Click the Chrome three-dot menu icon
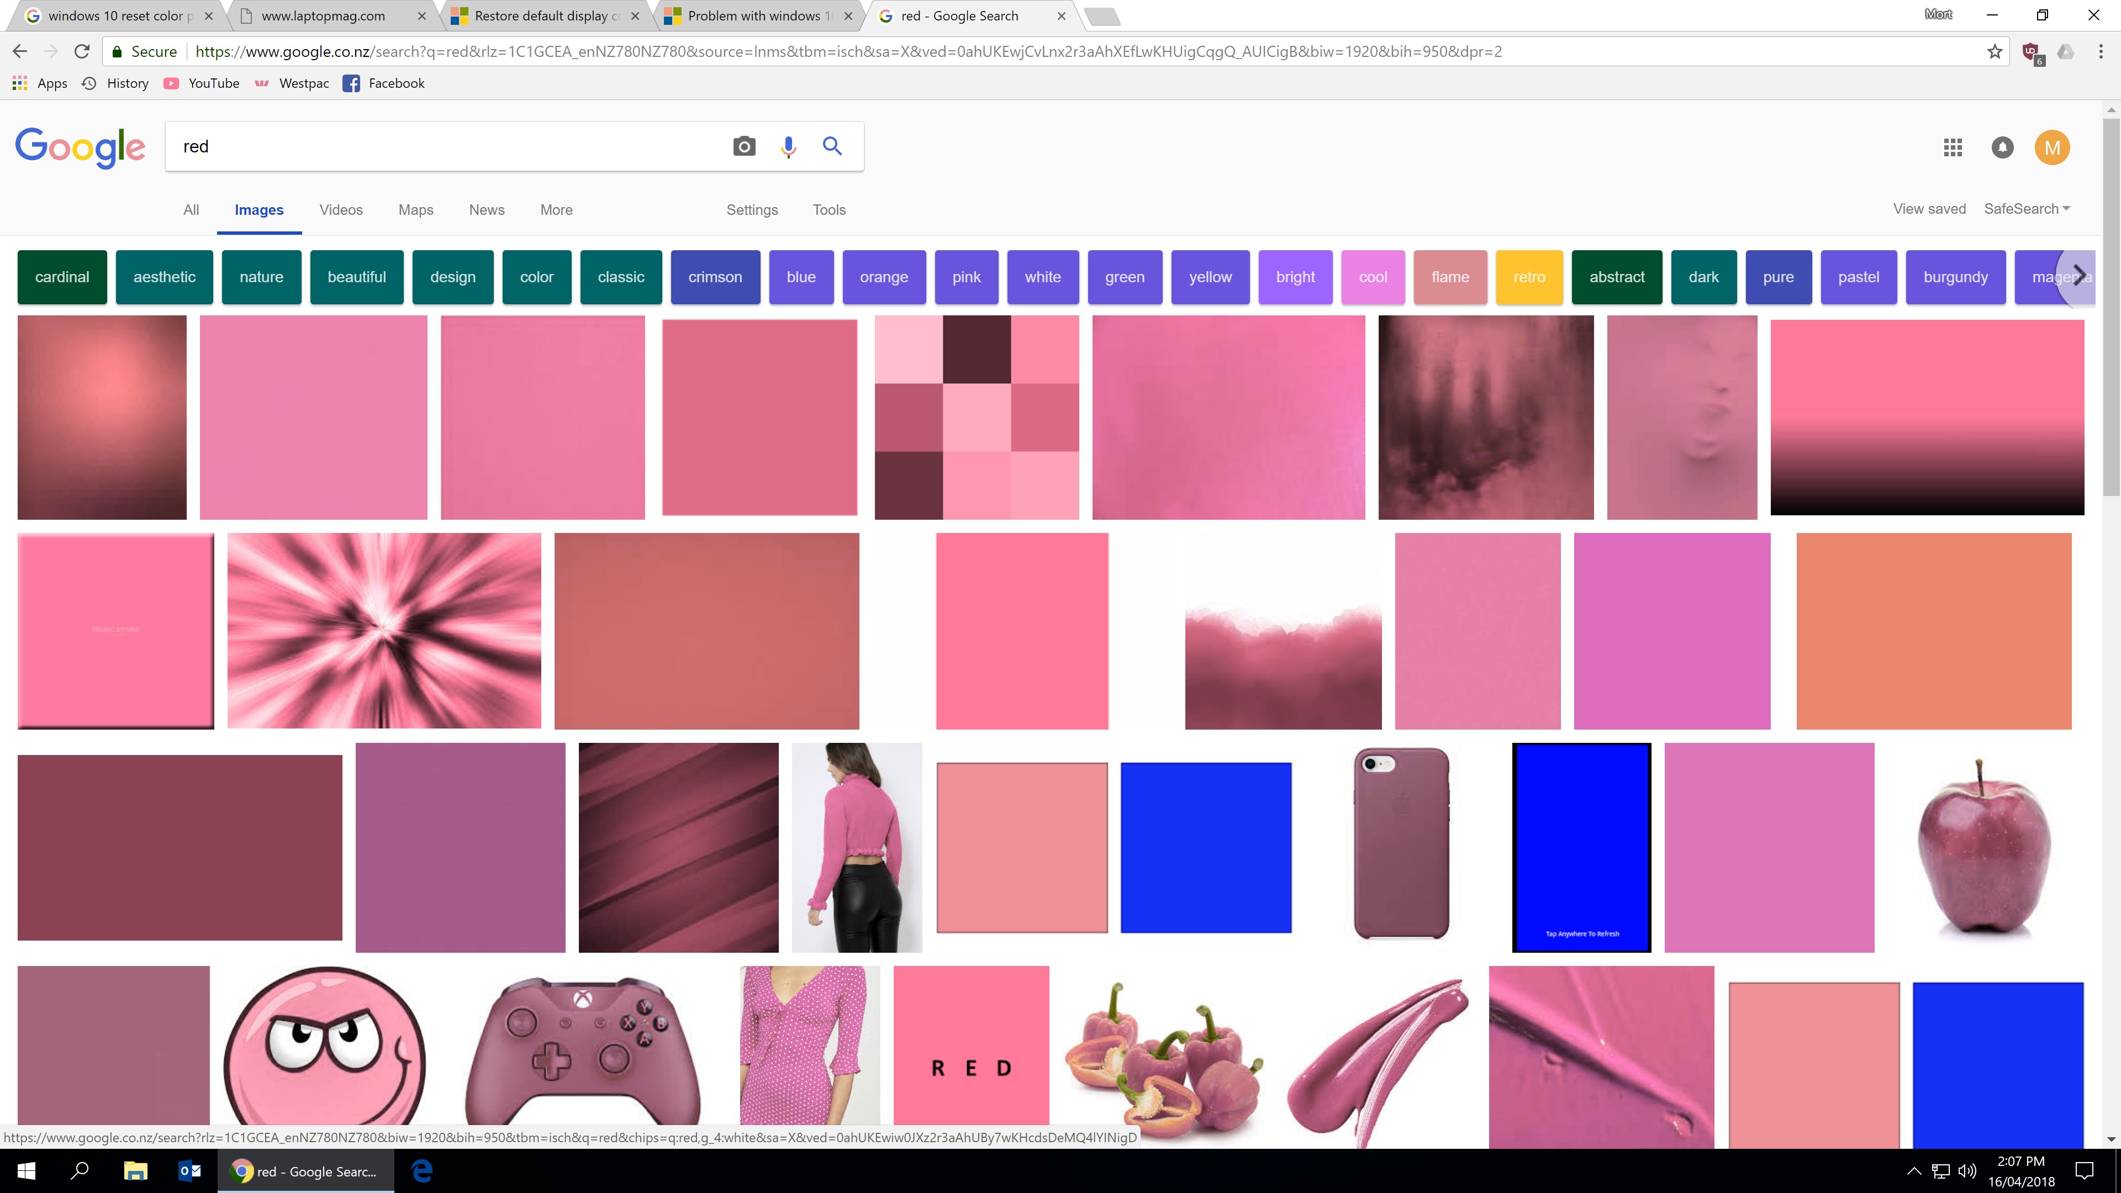 tap(2101, 52)
